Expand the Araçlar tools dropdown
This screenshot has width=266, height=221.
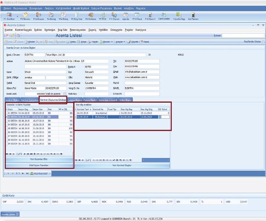click(x=120, y=41)
